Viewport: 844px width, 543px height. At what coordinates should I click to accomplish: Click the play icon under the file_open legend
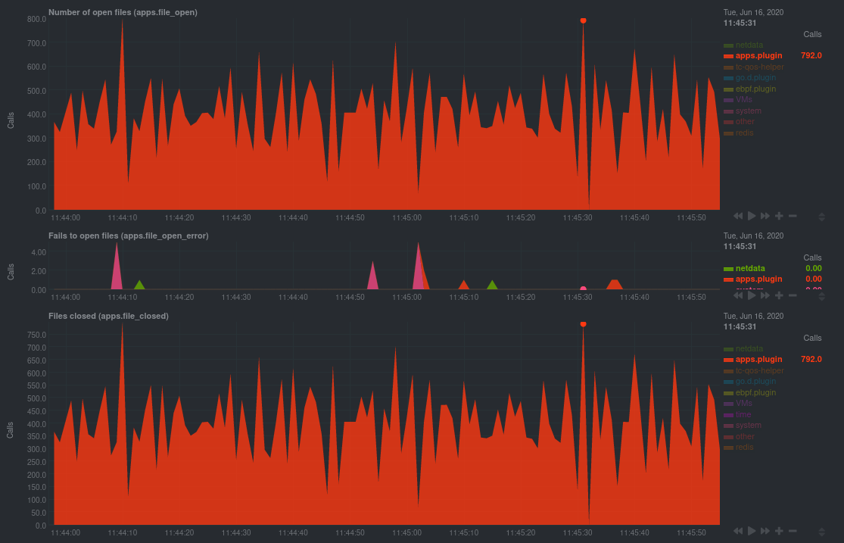(x=751, y=216)
